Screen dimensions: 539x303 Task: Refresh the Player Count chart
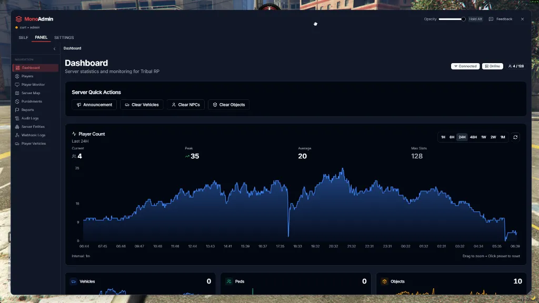pyautogui.click(x=515, y=137)
